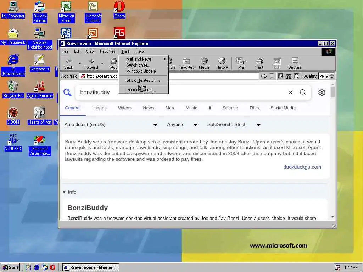The height and width of the screenshot is (272, 363).
Task: Select Hearts of Iron desktop icon
Action: point(40,116)
